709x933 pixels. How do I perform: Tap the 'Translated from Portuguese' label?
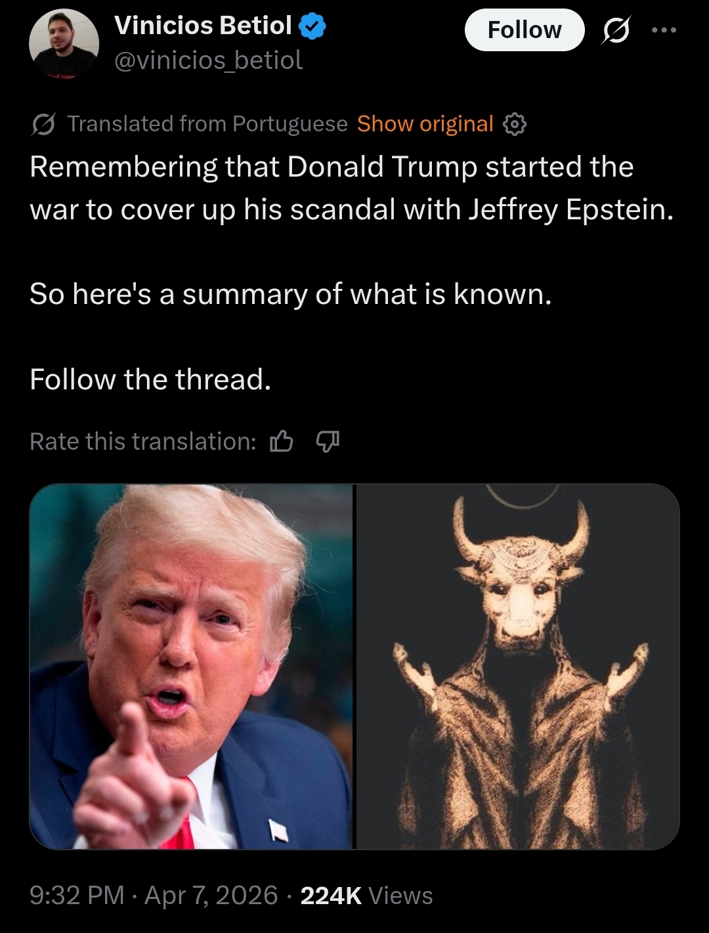207,123
